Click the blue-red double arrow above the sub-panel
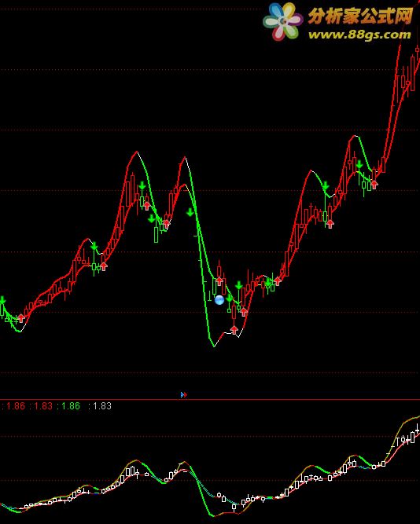 tap(184, 394)
